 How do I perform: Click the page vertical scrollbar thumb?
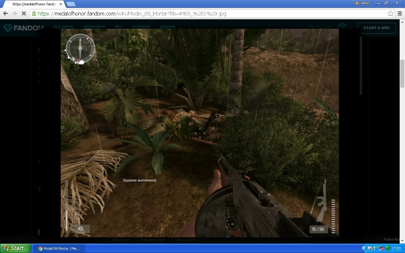pos(402,74)
